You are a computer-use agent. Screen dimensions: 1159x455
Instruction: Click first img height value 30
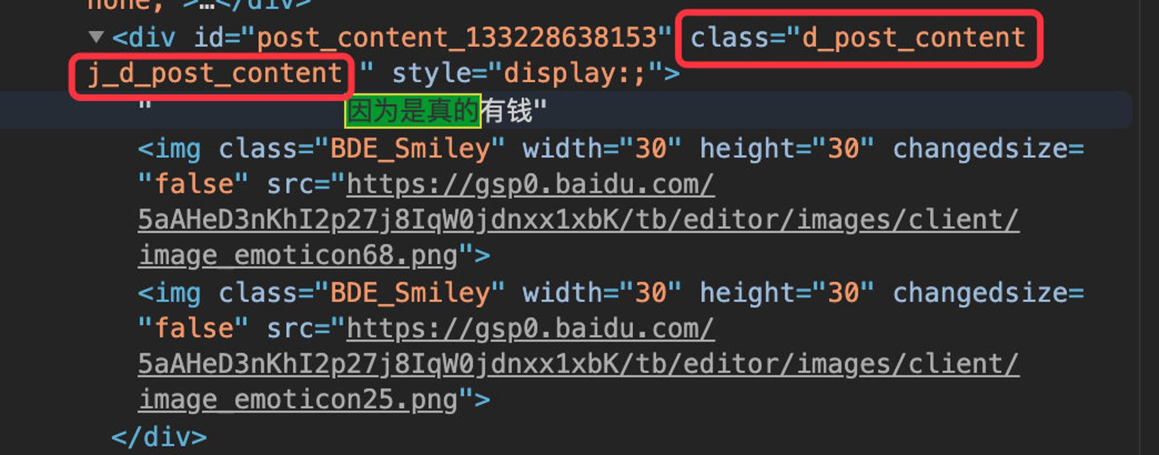[844, 149]
